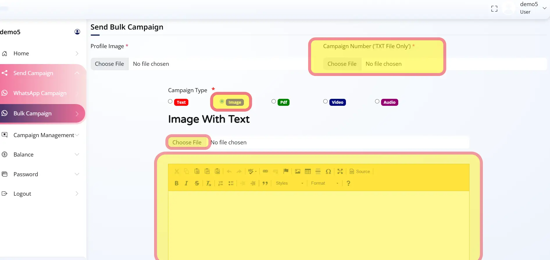Open the editor help question mark
Viewport: 550px width, 260px height.
(348, 183)
